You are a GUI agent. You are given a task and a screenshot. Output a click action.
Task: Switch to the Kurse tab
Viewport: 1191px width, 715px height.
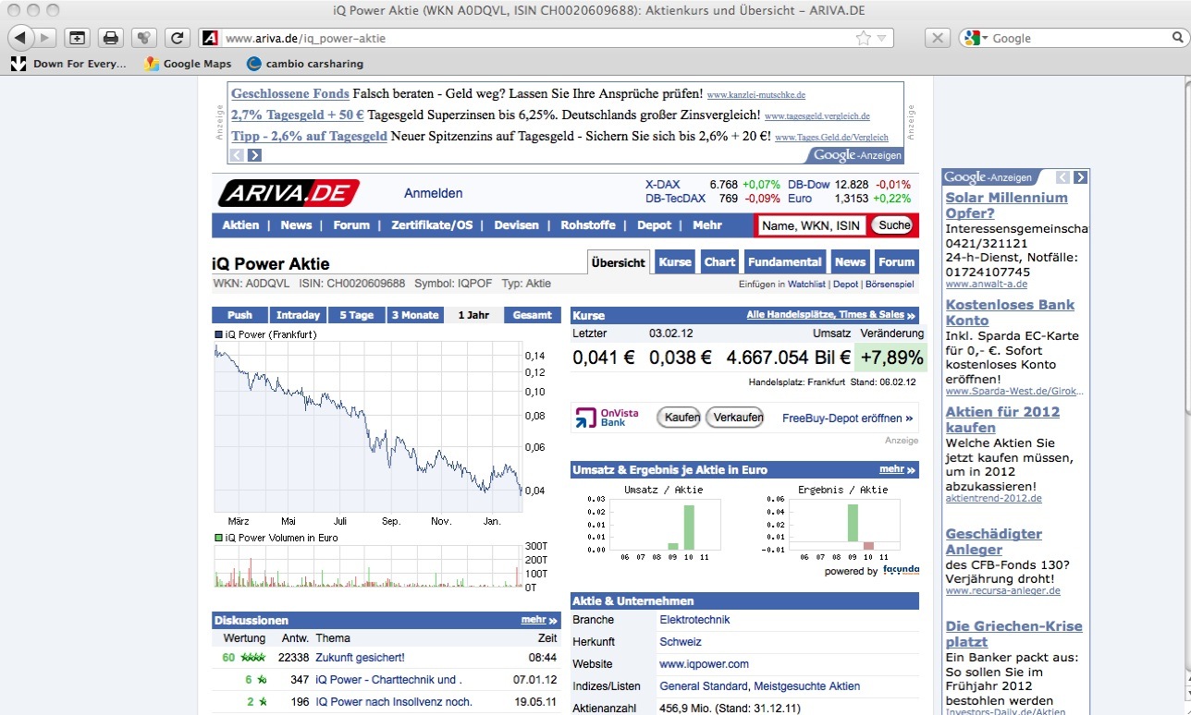pyautogui.click(x=675, y=261)
